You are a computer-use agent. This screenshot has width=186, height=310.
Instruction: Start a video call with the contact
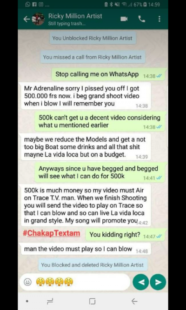124,19
